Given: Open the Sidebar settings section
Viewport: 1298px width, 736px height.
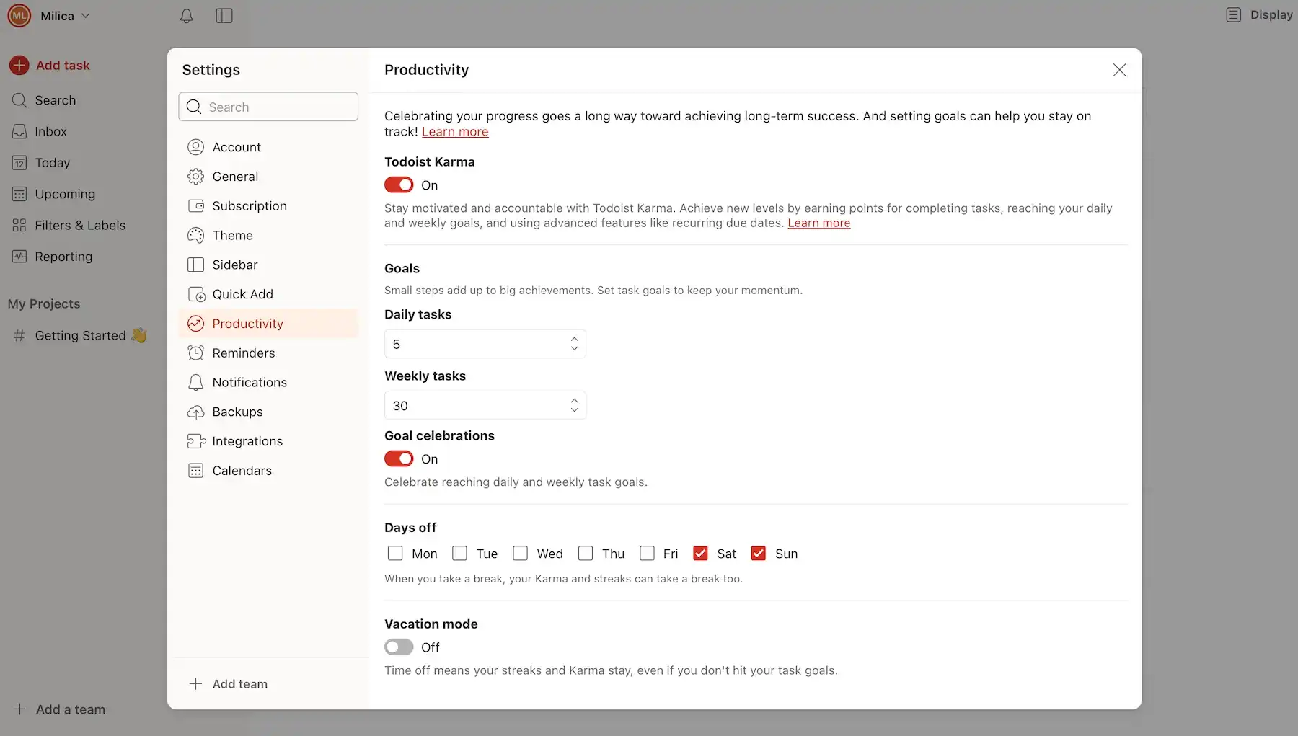Looking at the screenshot, I should pos(268,265).
